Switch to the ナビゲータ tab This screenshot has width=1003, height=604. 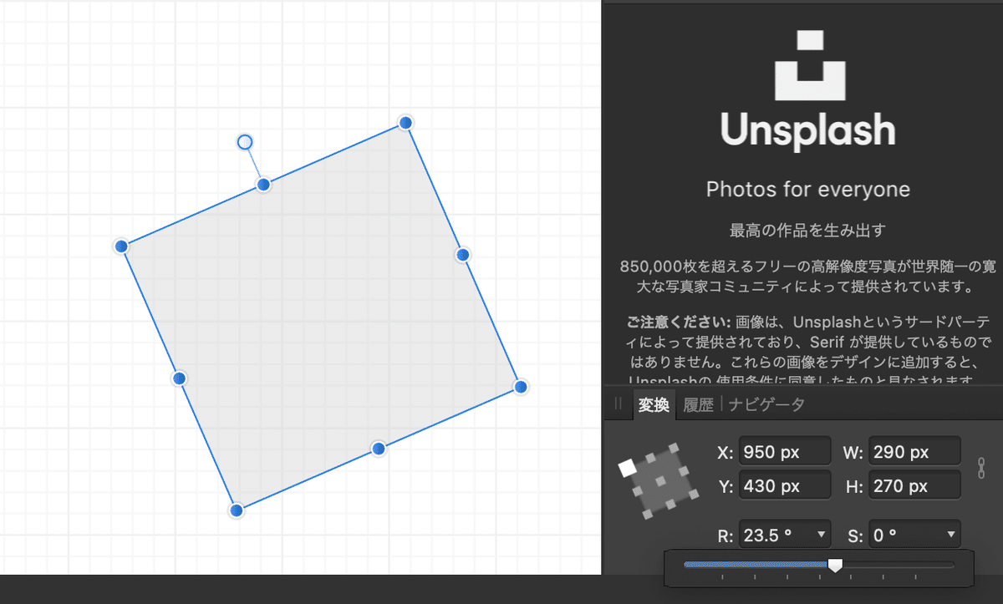click(x=766, y=405)
